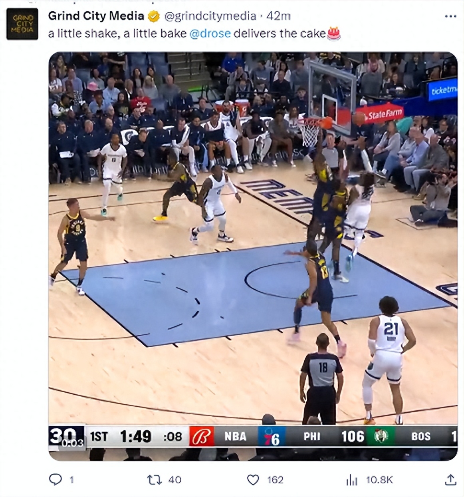Like the tweet with heart icon

[x=253, y=479]
